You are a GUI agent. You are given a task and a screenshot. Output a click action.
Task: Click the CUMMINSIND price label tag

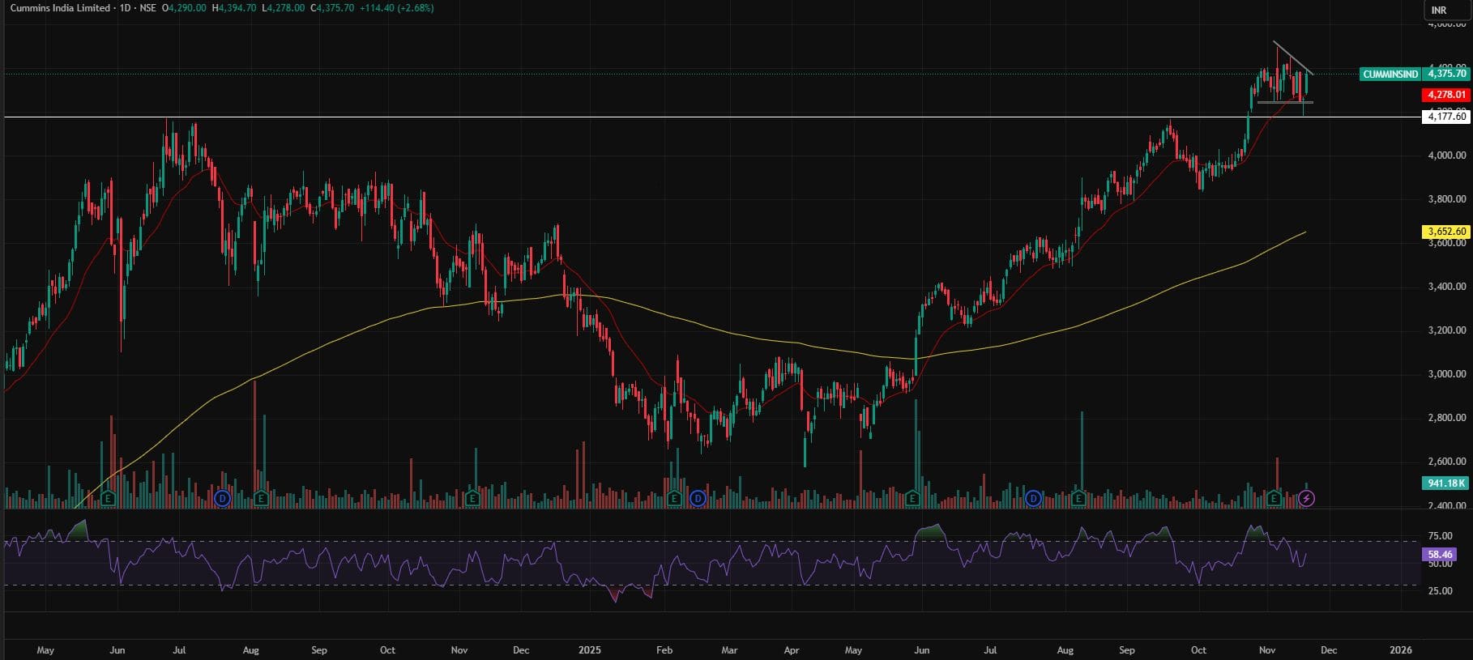[x=1390, y=74]
